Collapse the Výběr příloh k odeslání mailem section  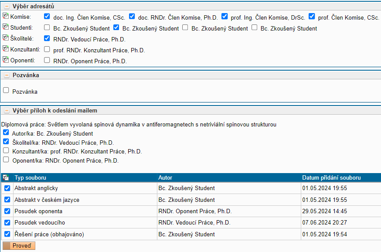7,111
